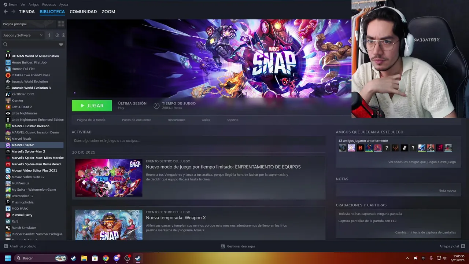Go back with the left arrow
The width and height of the screenshot is (469, 264).
click(5, 12)
